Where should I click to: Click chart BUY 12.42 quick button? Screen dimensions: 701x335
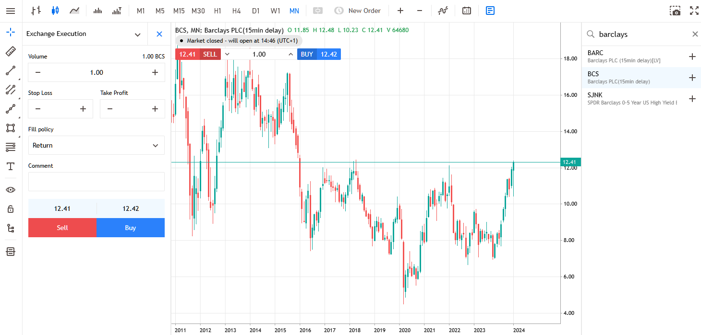(x=319, y=54)
